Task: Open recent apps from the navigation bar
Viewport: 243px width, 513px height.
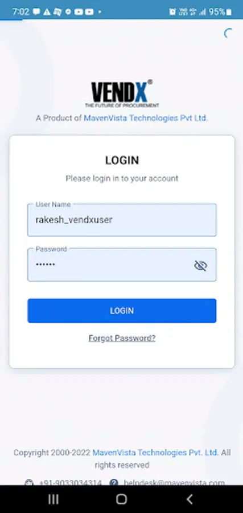Action: point(53,499)
